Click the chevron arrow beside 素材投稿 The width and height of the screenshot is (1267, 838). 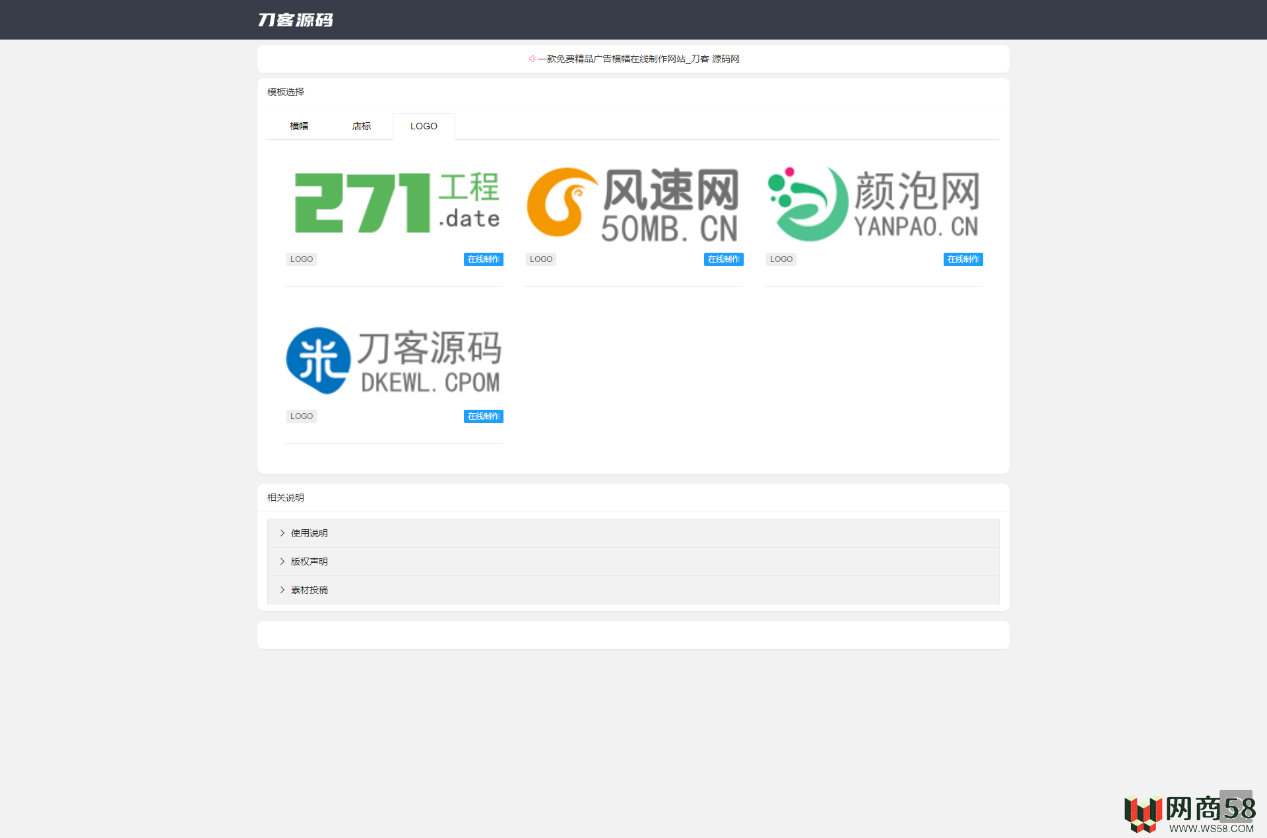282,590
